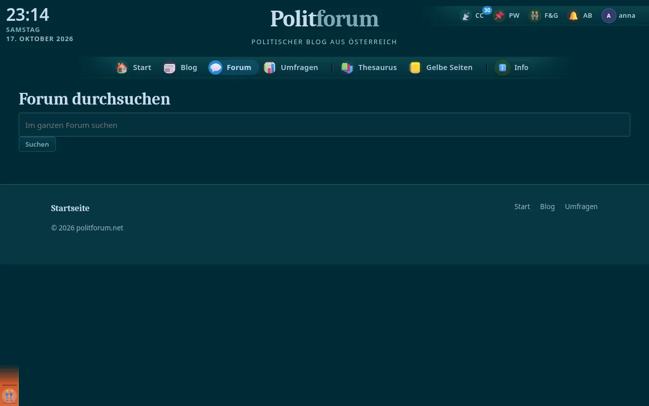Click the PW pin icon
The width and height of the screenshot is (649, 406).
[x=499, y=16]
